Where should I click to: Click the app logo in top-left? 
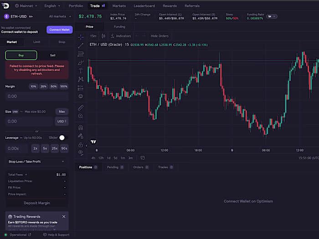tap(5, 6)
